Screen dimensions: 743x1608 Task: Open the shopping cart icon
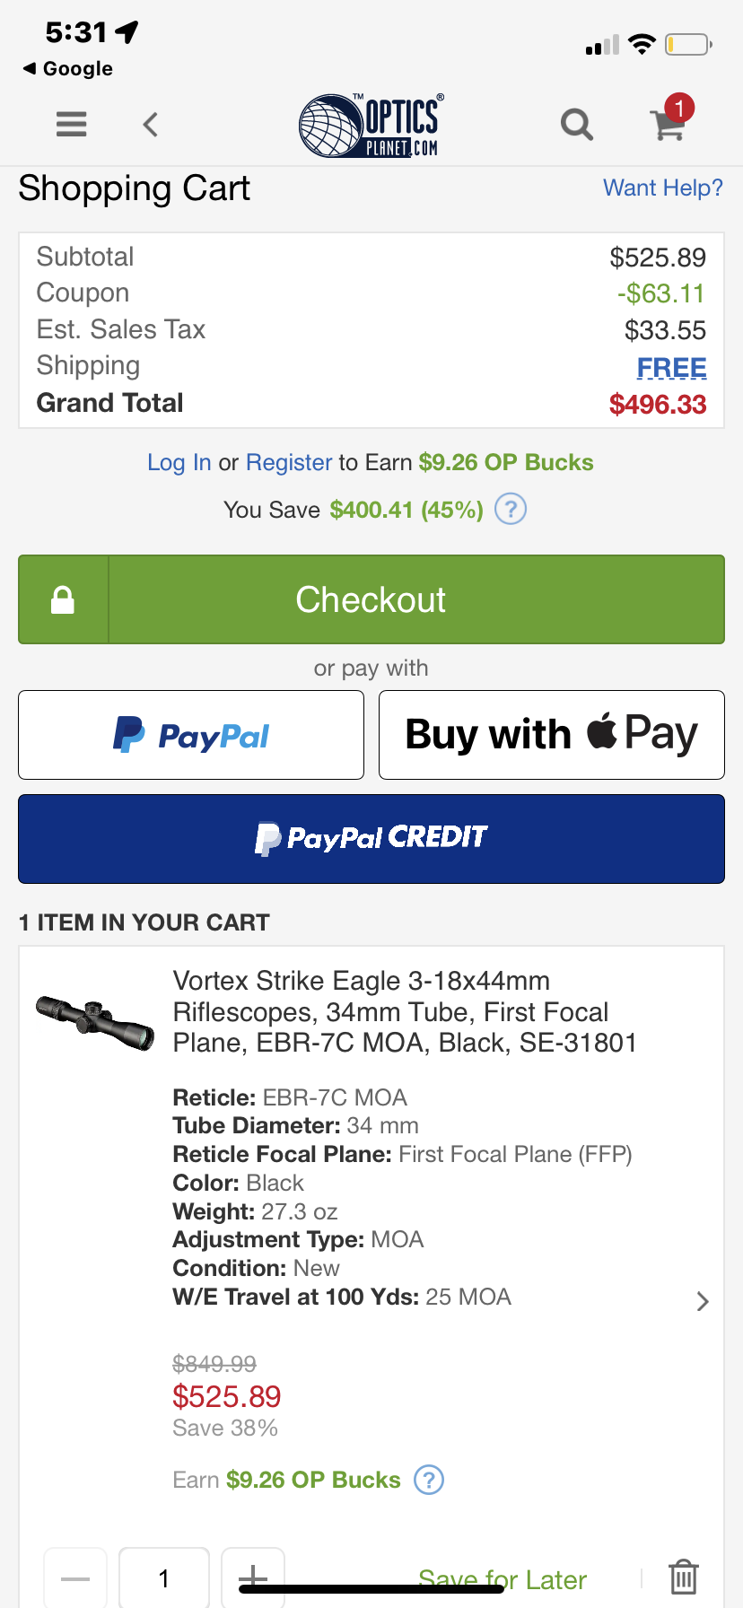(x=670, y=120)
